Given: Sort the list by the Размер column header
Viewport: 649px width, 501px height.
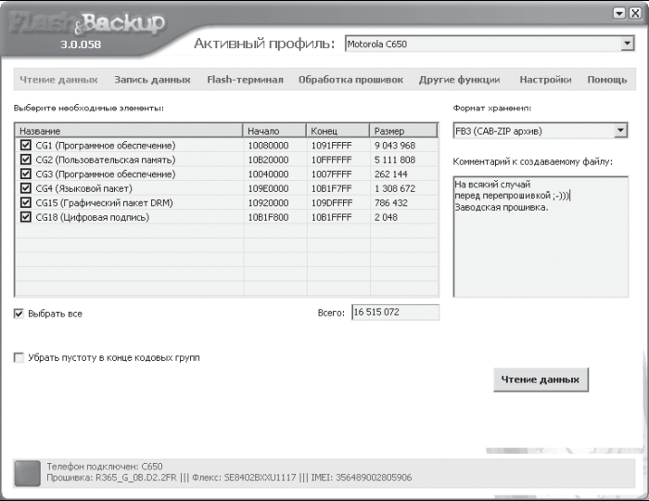Looking at the screenshot, I should pos(403,131).
